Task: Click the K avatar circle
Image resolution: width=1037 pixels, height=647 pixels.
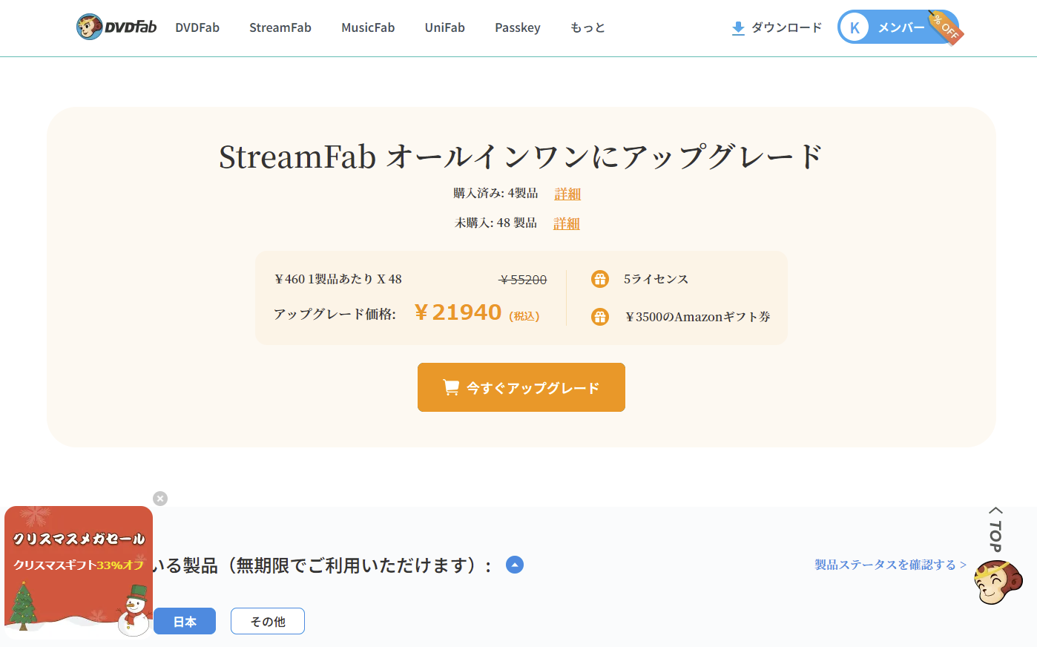Action: 855,27
